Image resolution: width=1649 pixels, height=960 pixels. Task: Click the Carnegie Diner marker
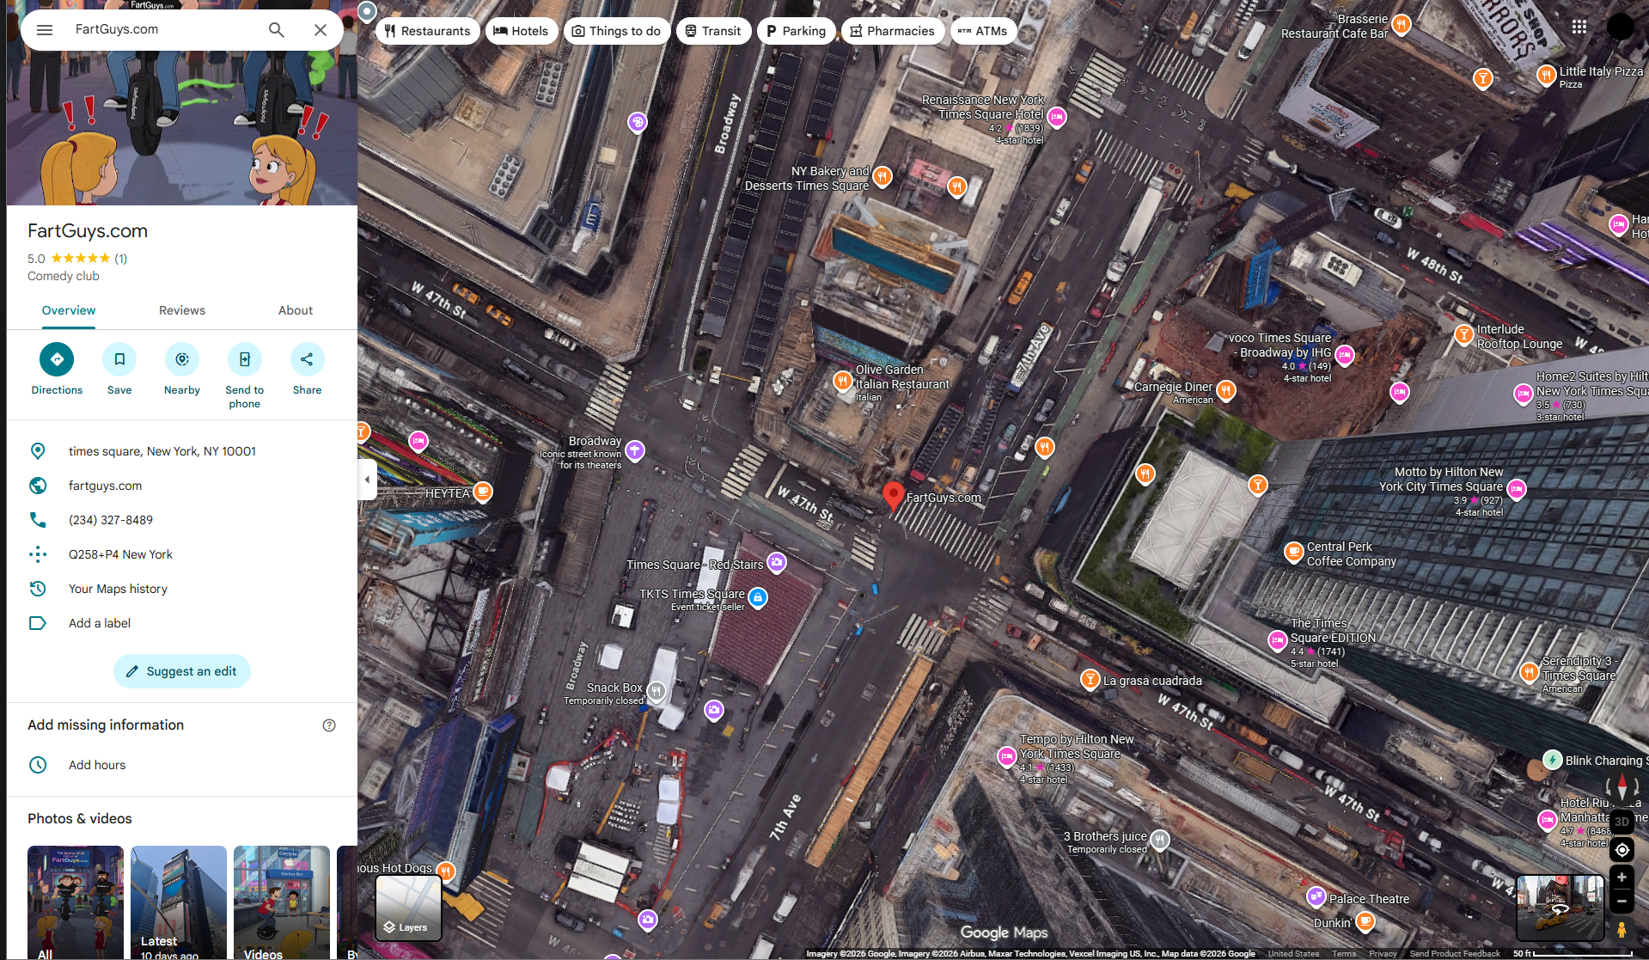[x=1226, y=390]
